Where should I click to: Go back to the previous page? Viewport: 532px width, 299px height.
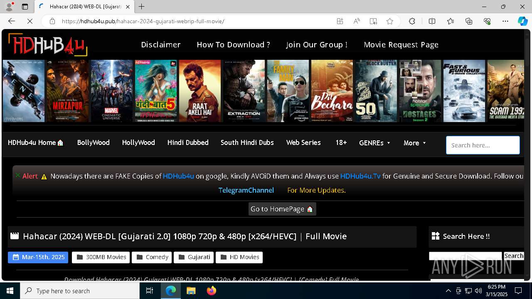click(12, 21)
